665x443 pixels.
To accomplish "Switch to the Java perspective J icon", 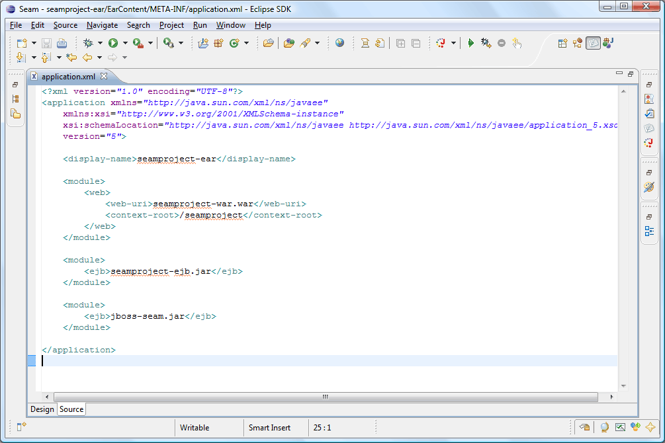I will (x=608, y=43).
